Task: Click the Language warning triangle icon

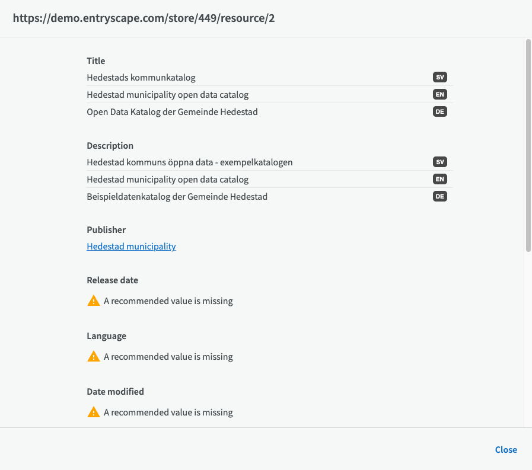Action: [94, 357]
